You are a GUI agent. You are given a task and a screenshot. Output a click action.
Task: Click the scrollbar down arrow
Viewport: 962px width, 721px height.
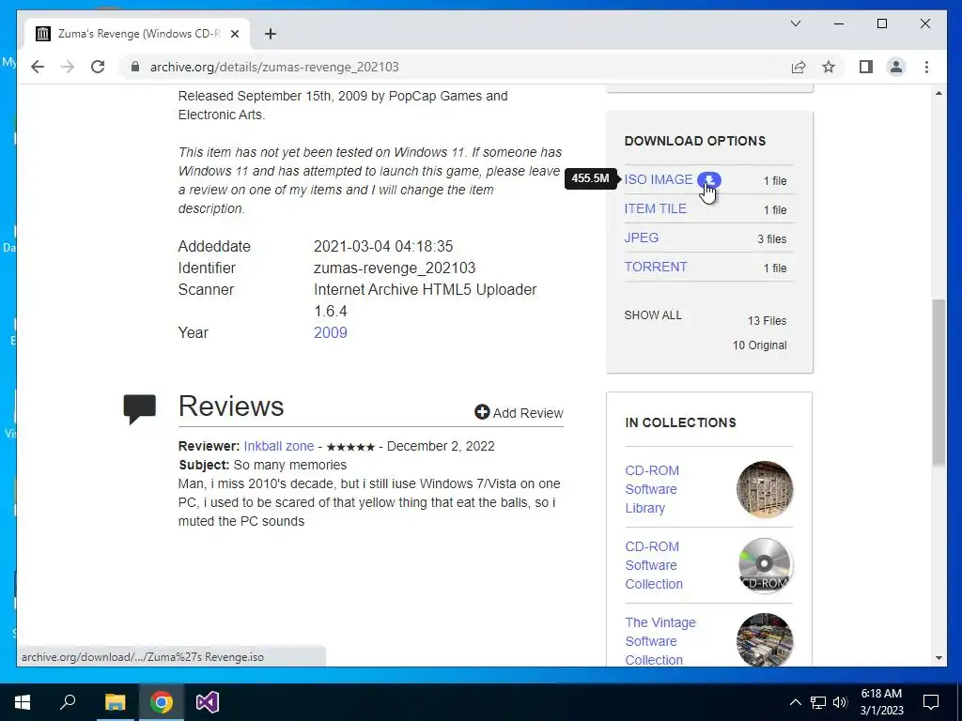(939, 658)
